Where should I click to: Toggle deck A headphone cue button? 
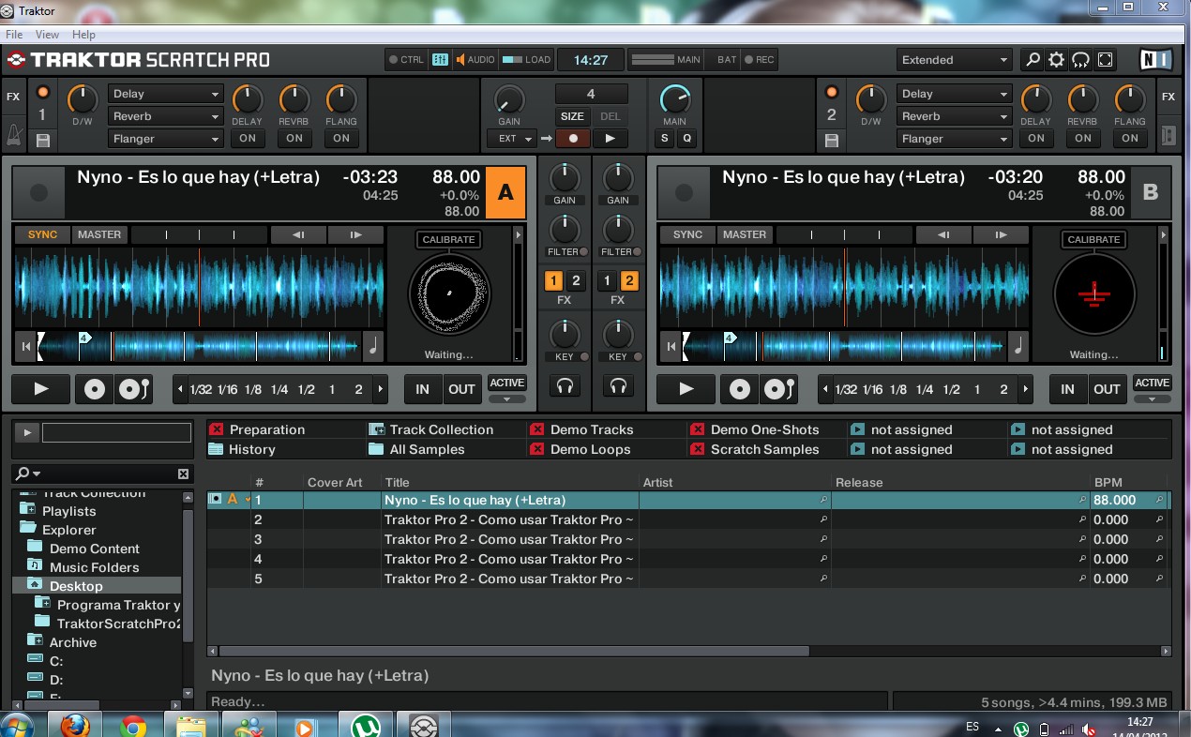click(565, 385)
